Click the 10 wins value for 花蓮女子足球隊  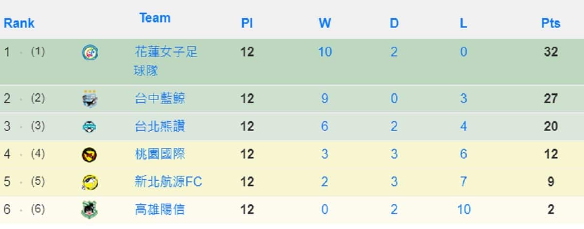point(325,52)
